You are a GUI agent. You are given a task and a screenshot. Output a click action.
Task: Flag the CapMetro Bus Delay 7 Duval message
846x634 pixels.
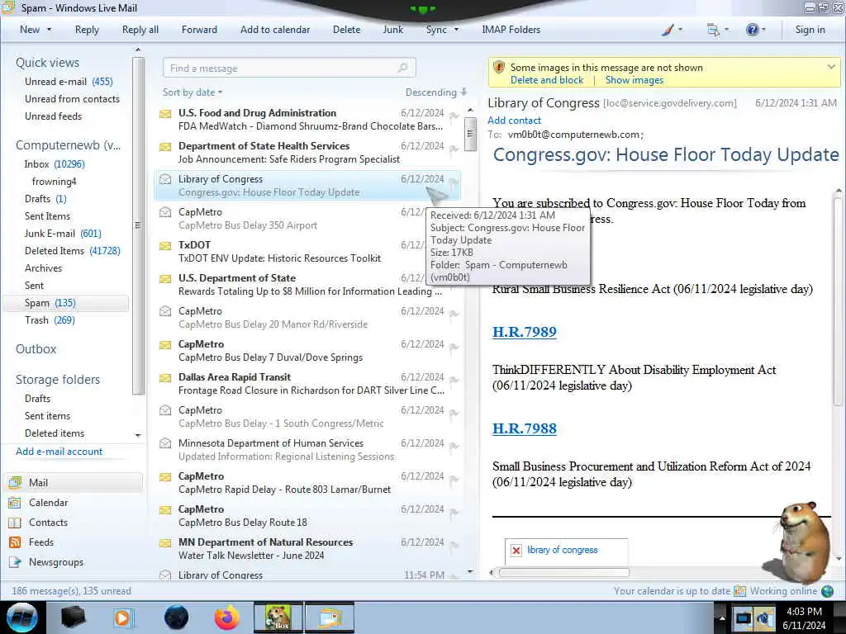click(454, 348)
